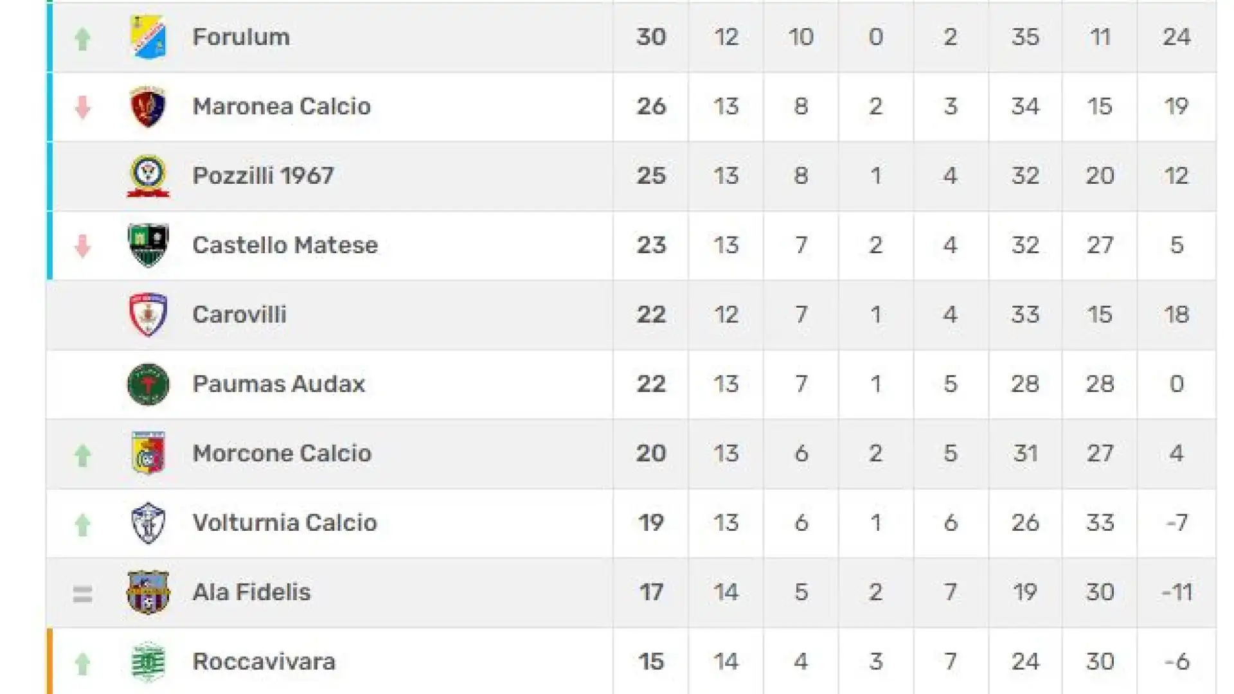
Task: Click the Pozzilli 1967 team crest
Action: click(148, 175)
